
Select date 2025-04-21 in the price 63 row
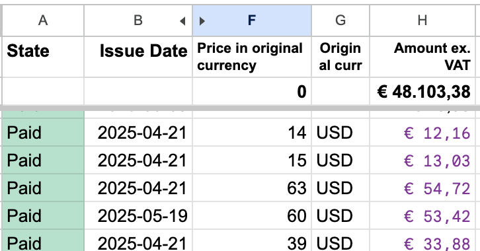click(x=138, y=188)
